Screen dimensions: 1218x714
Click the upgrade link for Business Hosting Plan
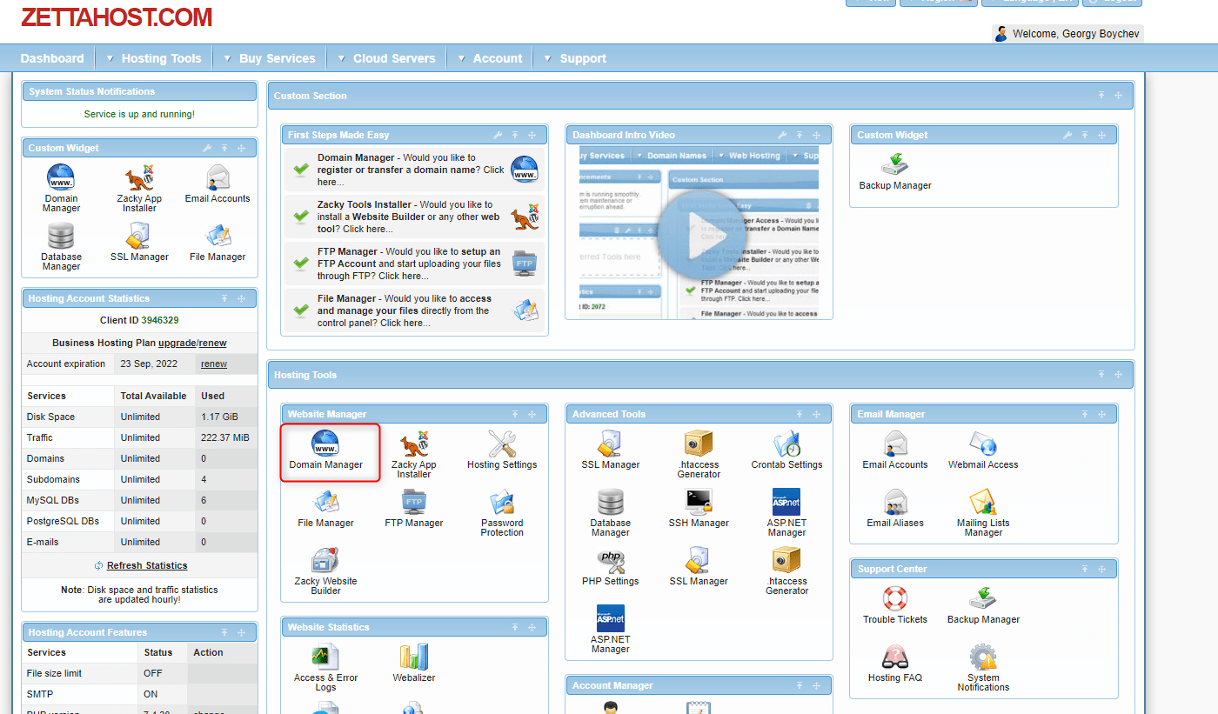(x=177, y=343)
